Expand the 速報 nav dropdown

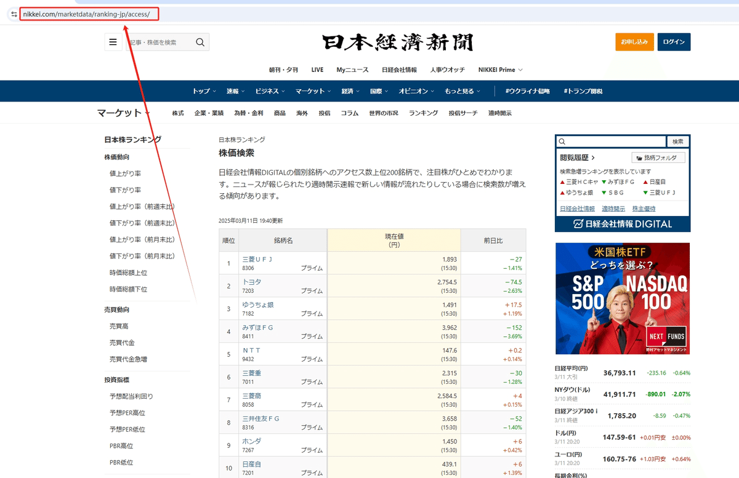[x=235, y=91]
